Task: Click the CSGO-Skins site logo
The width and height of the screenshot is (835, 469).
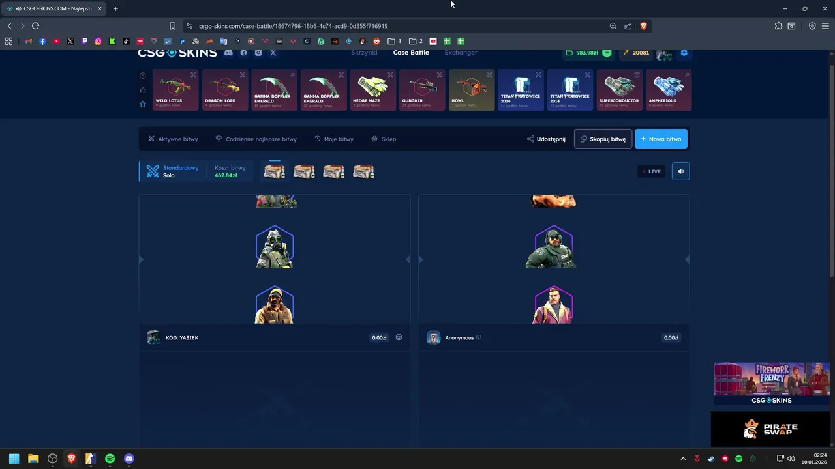Action: pos(177,53)
